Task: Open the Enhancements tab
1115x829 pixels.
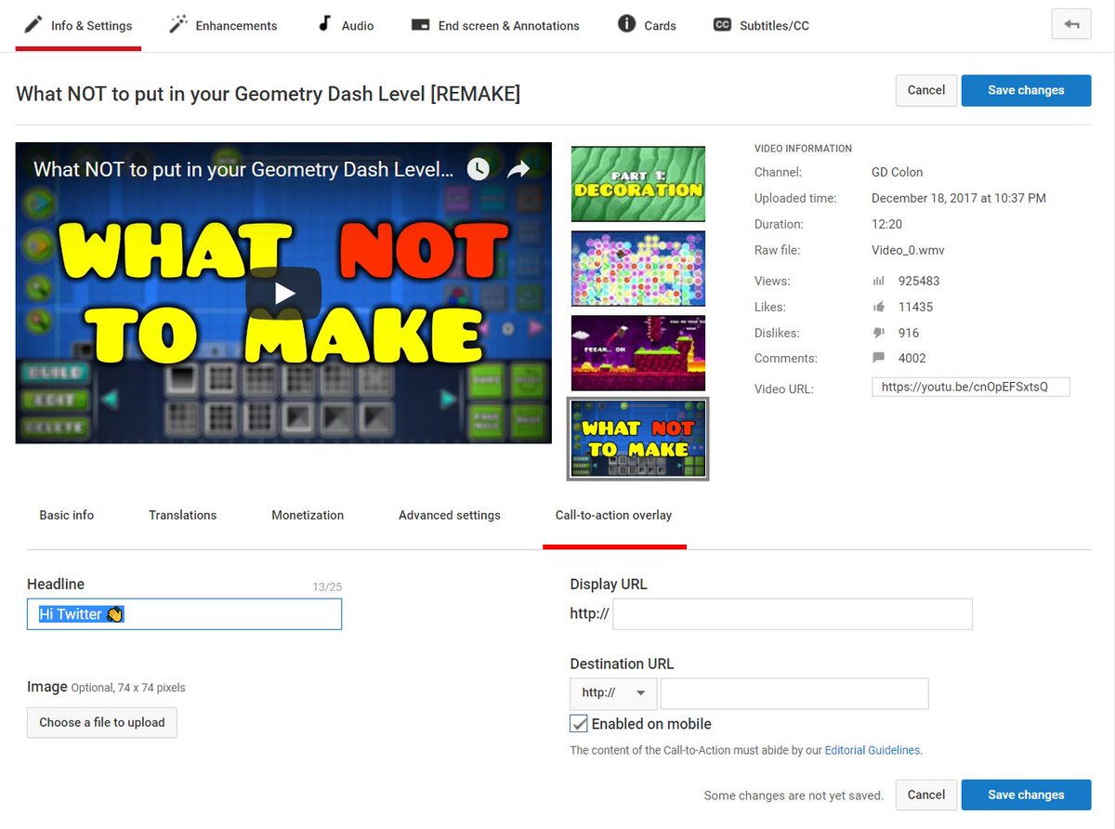Action: (x=223, y=25)
